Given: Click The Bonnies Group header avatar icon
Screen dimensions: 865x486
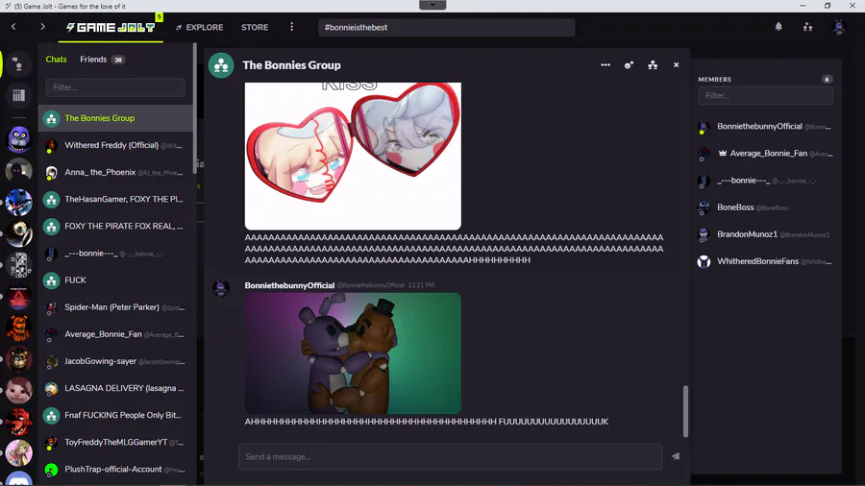Looking at the screenshot, I should click(221, 65).
